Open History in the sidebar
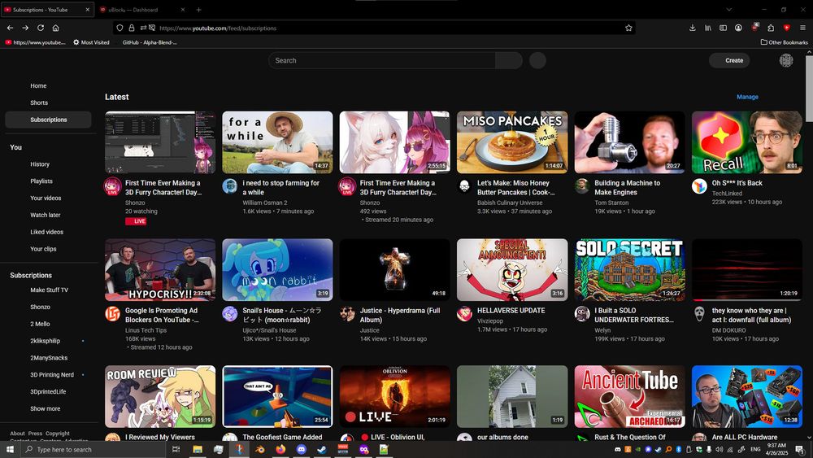The height and width of the screenshot is (458, 813). (40, 164)
